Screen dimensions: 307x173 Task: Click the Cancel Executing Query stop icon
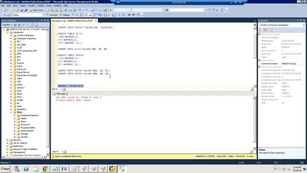pyautogui.click(x=73, y=15)
